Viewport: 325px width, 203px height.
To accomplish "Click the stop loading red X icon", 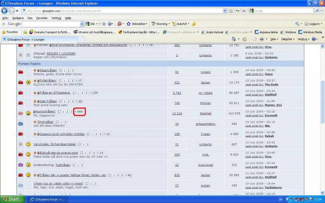I will pos(244,11).
